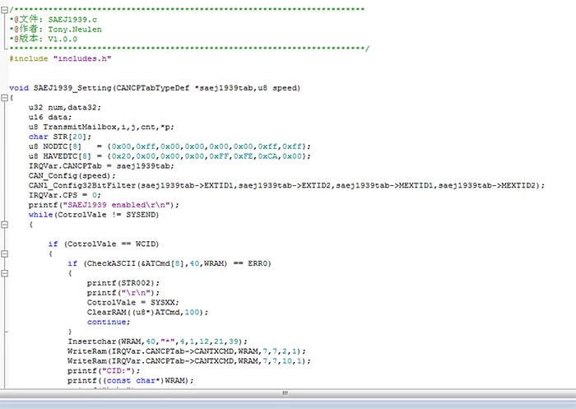The height and width of the screenshot is (409, 576).
Task: Click the 'printf((const char*)WRAM);' statement
Action: (x=130, y=381)
